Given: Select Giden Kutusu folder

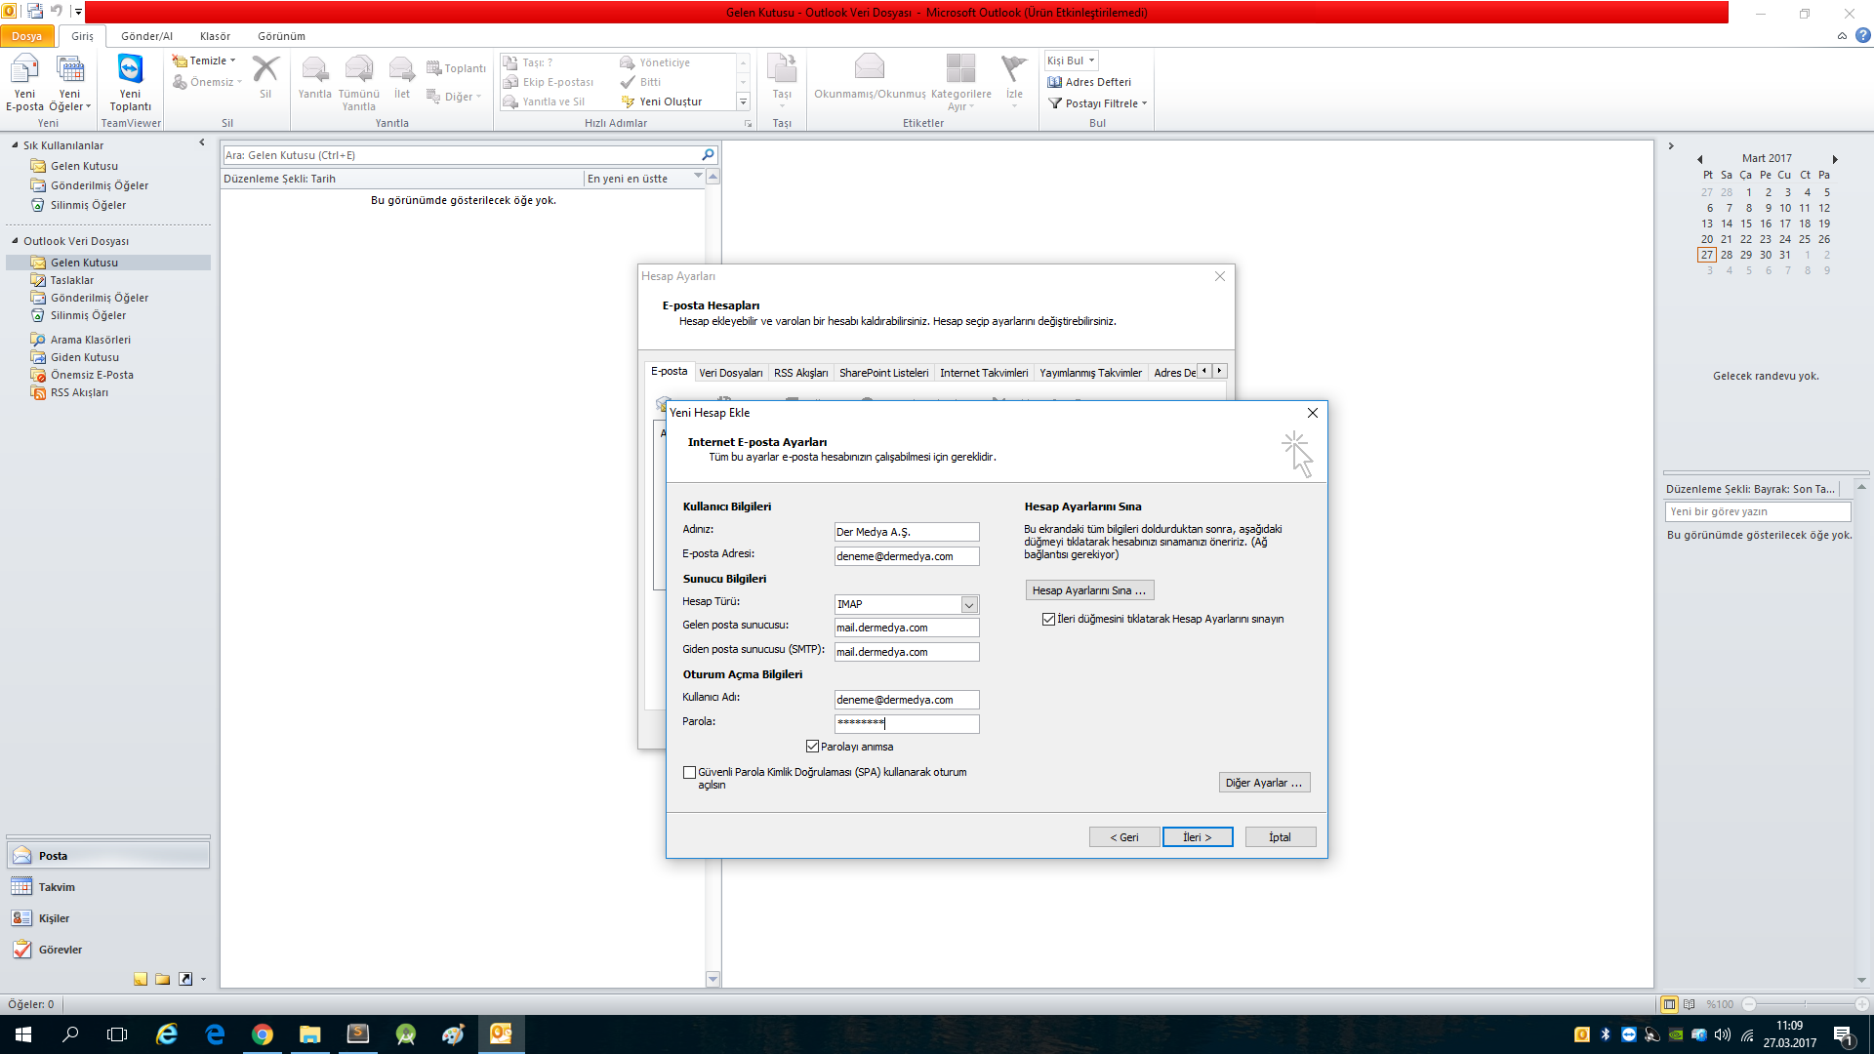Looking at the screenshot, I should coord(85,357).
